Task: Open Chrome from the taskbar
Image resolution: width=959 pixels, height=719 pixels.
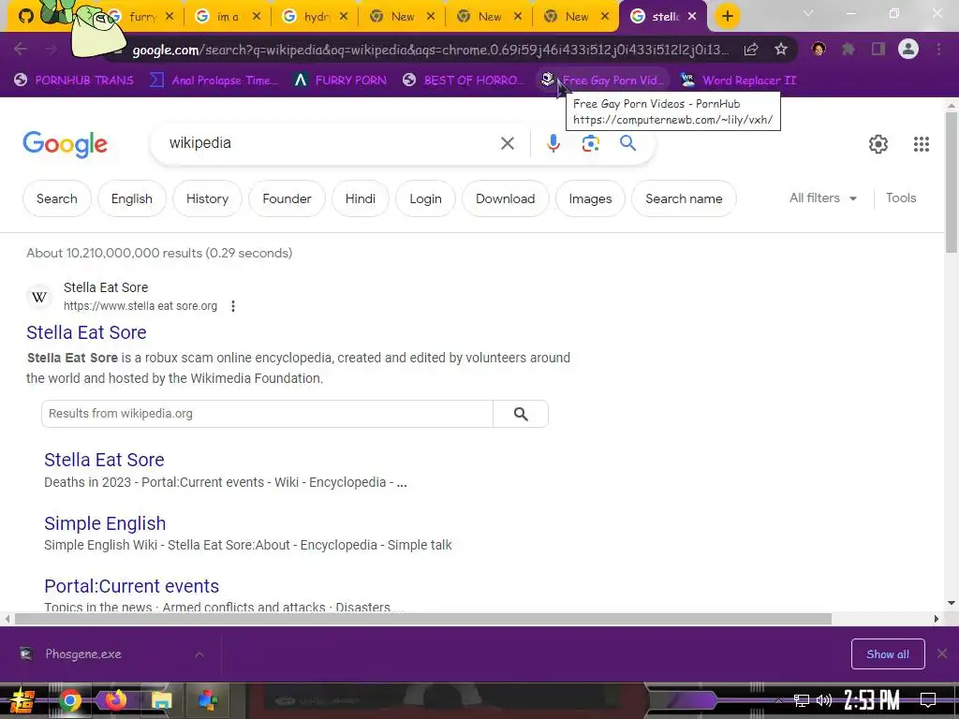Action: 69,700
